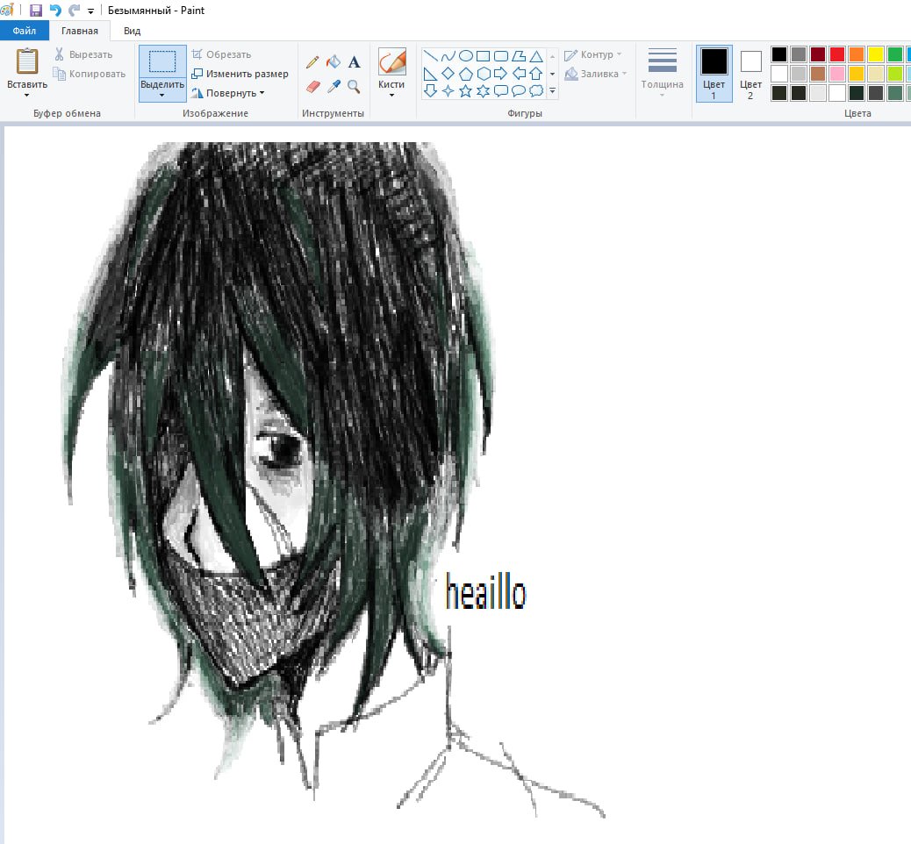
Task: Click the Save icon in quick access toolbar
Action: coord(36,11)
